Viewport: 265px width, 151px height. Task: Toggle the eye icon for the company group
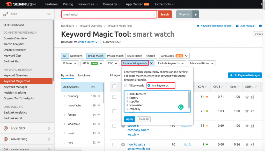99,96
